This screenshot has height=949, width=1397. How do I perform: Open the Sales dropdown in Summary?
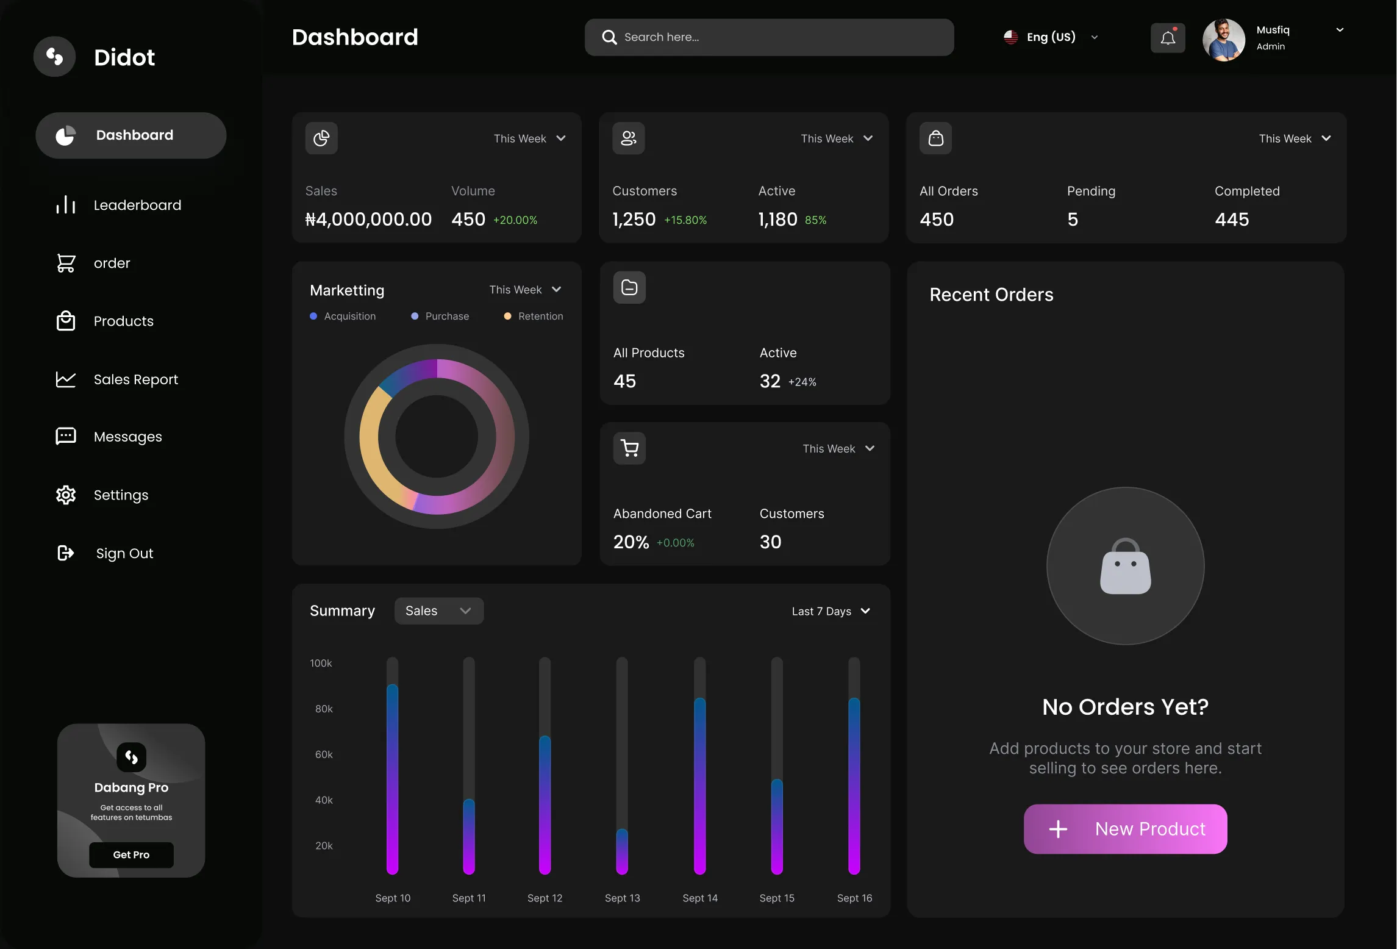(439, 611)
